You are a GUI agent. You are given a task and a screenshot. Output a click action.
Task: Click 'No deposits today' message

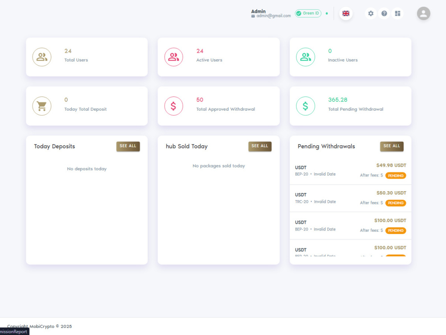[87, 169]
